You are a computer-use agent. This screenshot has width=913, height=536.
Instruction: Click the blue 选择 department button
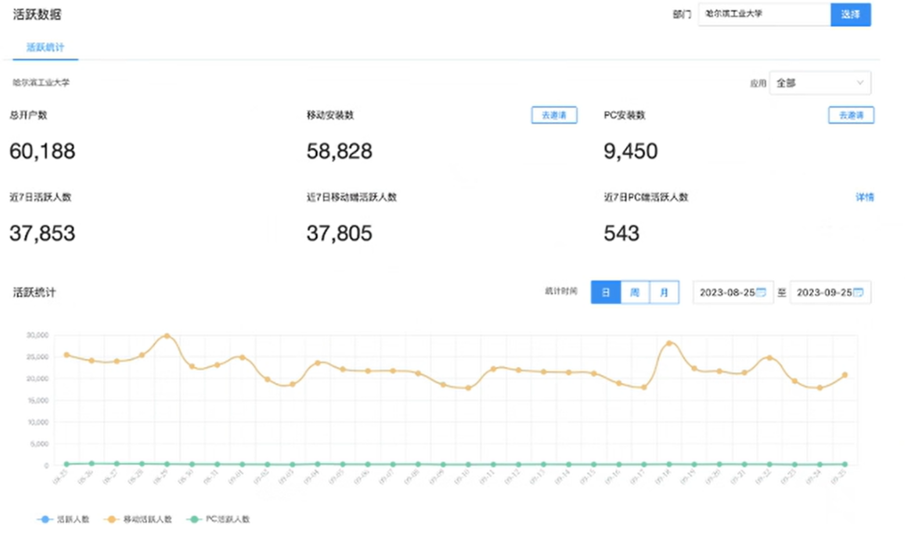click(x=850, y=14)
